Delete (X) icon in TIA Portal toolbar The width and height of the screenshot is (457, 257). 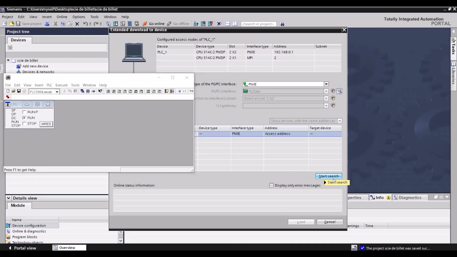coord(77,24)
